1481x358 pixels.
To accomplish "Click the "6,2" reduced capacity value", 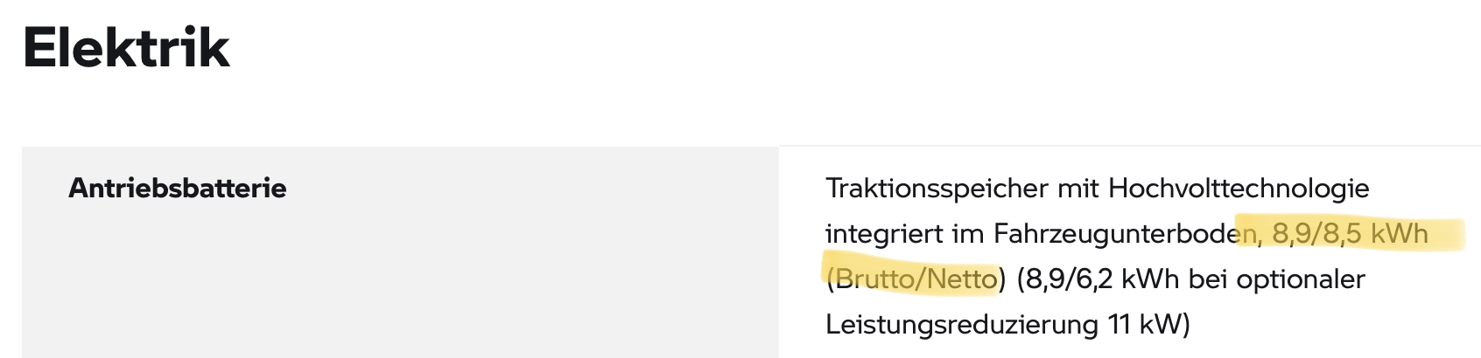I will (1094, 279).
